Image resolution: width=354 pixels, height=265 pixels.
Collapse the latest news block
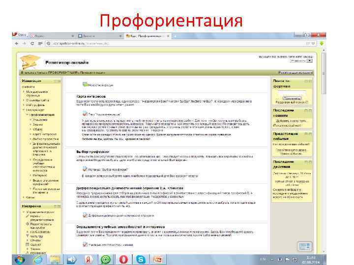pyautogui.click(x=306, y=110)
